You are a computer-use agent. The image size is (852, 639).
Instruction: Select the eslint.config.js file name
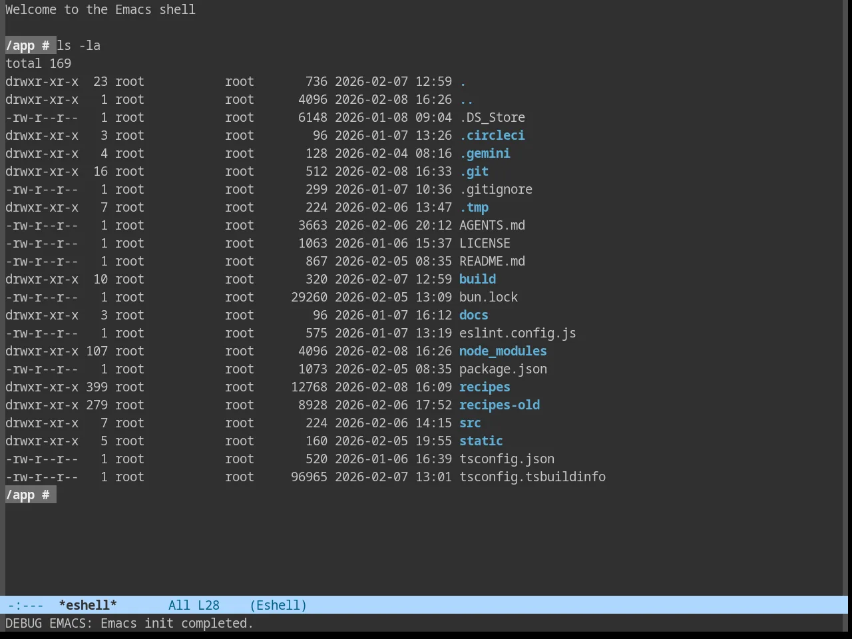click(518, 333)
